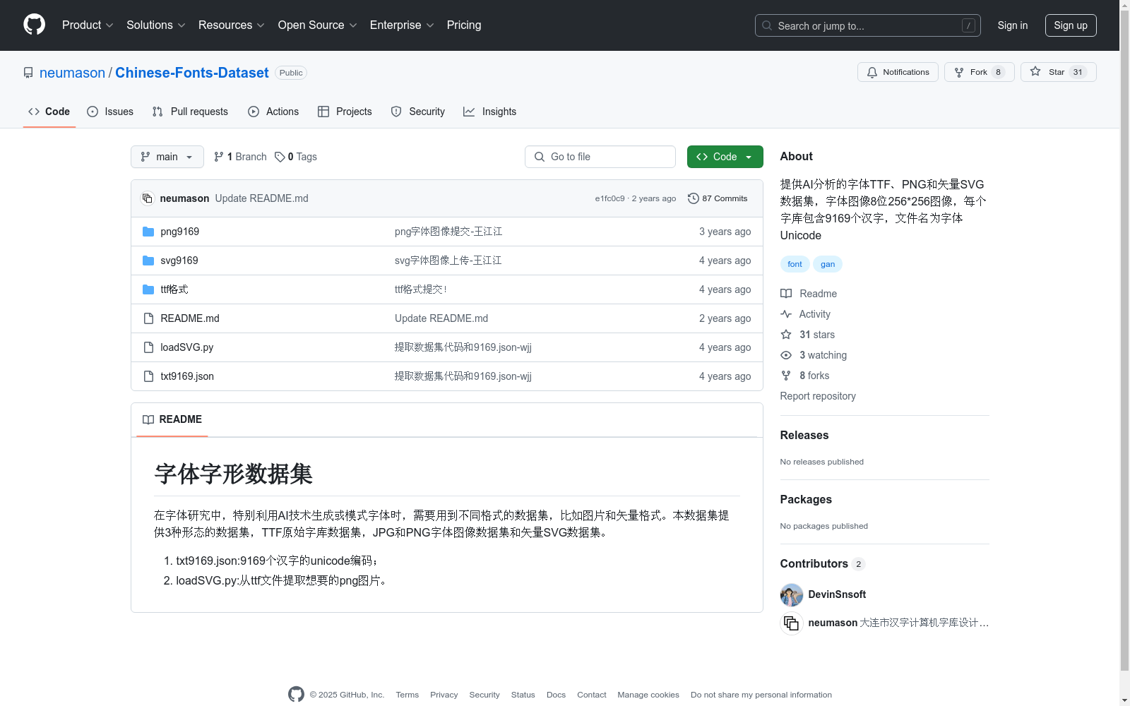Click the fork icon beside 8 forks
Image resolution: width=1130 pixels, height=706 pixels.
tap(786, 376)
